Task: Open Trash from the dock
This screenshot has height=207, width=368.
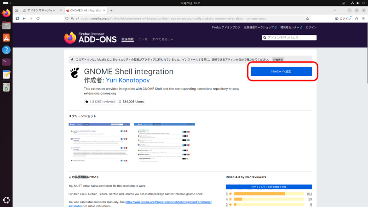Action: (6, 87)
